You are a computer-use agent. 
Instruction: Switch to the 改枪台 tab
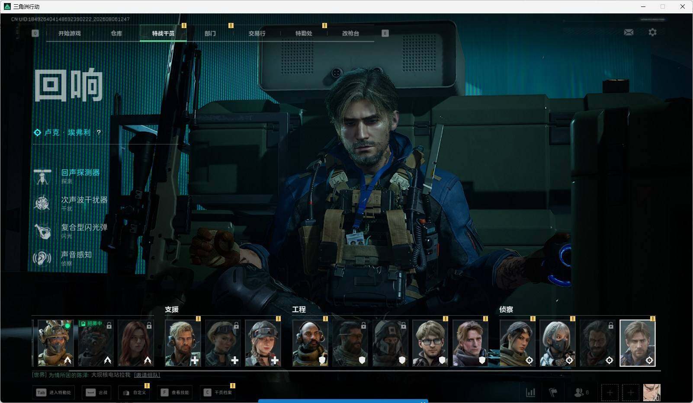click(350, 33)
